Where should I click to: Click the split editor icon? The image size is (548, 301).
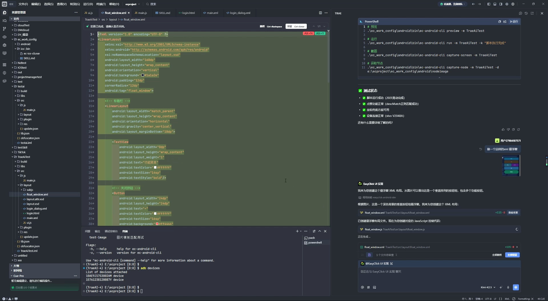[320, 13]
